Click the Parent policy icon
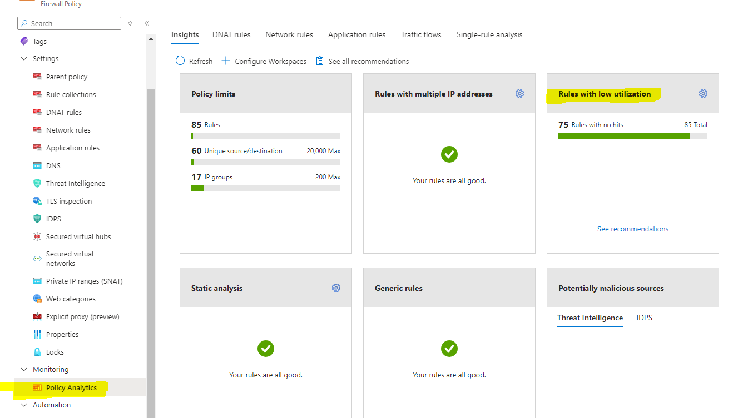 pos(37,77)
